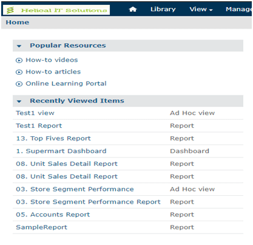Open 03. Store Segment Performance Report
Image resolution: width=253 pixels, height=245 pixels.
click(88, 202)
